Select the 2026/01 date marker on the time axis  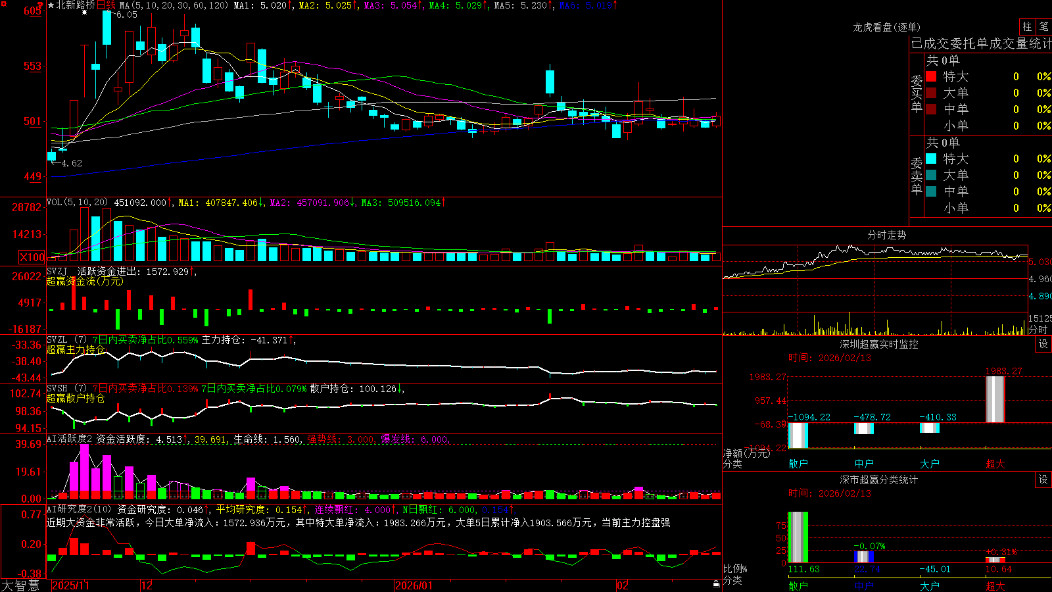414,585
